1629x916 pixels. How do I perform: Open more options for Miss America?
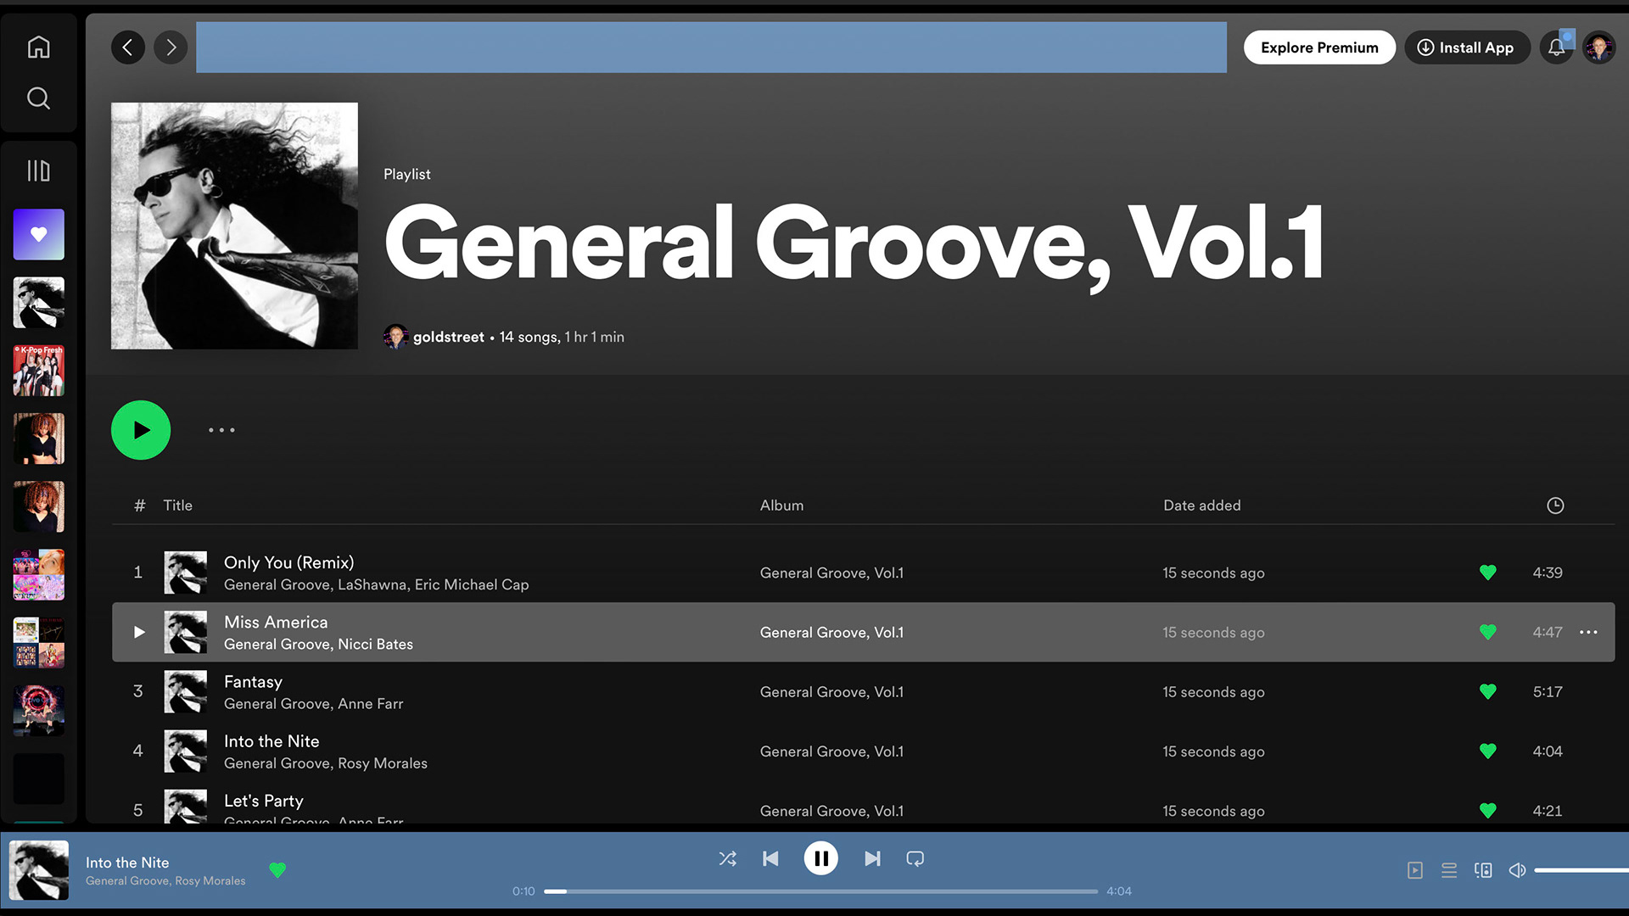(x=1588, y=632)
